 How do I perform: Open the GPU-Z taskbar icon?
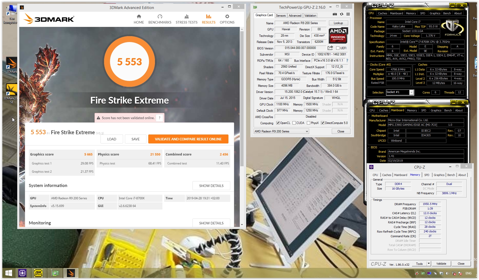coord(55,273)
